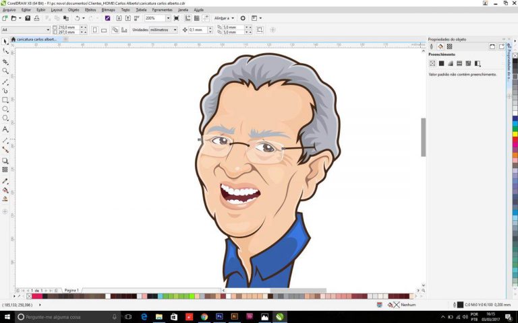Go to the Página 1 page tab

click(71, 290)
